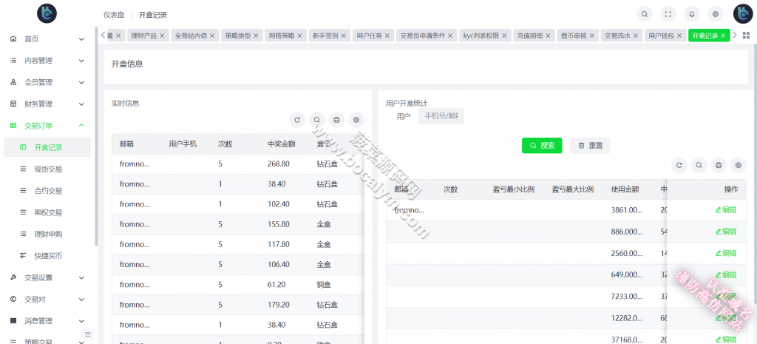The width and height of the screenshot is (757, 344).
Task: Print the 用户开盒统计 table
Action: pyautogui.click(x=719, y=165)
